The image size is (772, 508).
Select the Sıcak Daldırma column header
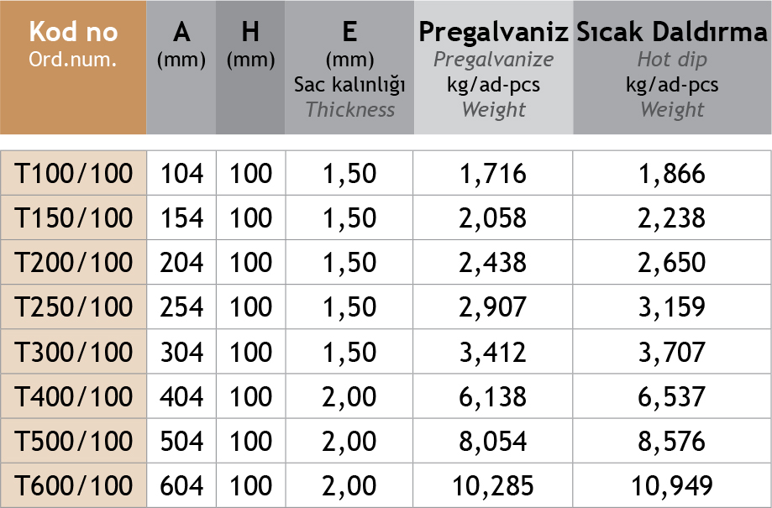672,69
